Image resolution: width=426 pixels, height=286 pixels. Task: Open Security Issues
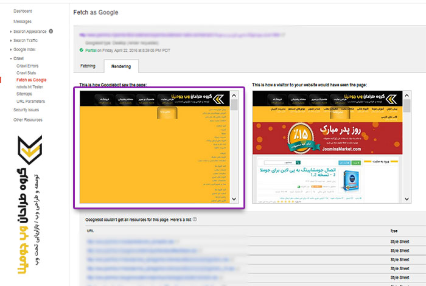[26, 110]
